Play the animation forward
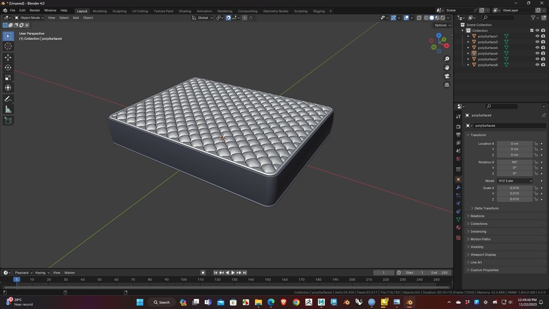The width and height of the screenshot is (549, 309). point(233,273)
